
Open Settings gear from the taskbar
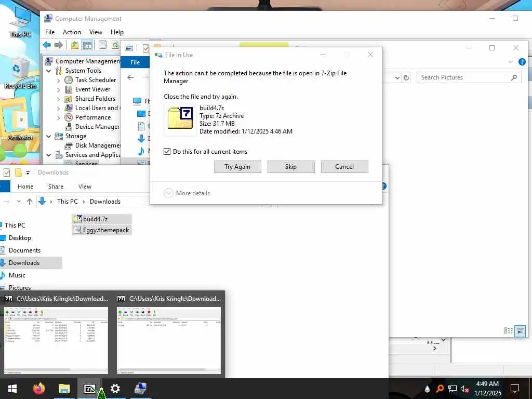tap(115, 389)
